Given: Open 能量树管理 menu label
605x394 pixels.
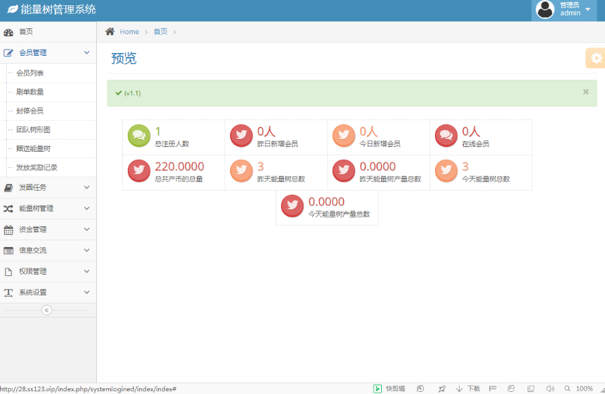Looking at the screenshot, I should [36, 208].
